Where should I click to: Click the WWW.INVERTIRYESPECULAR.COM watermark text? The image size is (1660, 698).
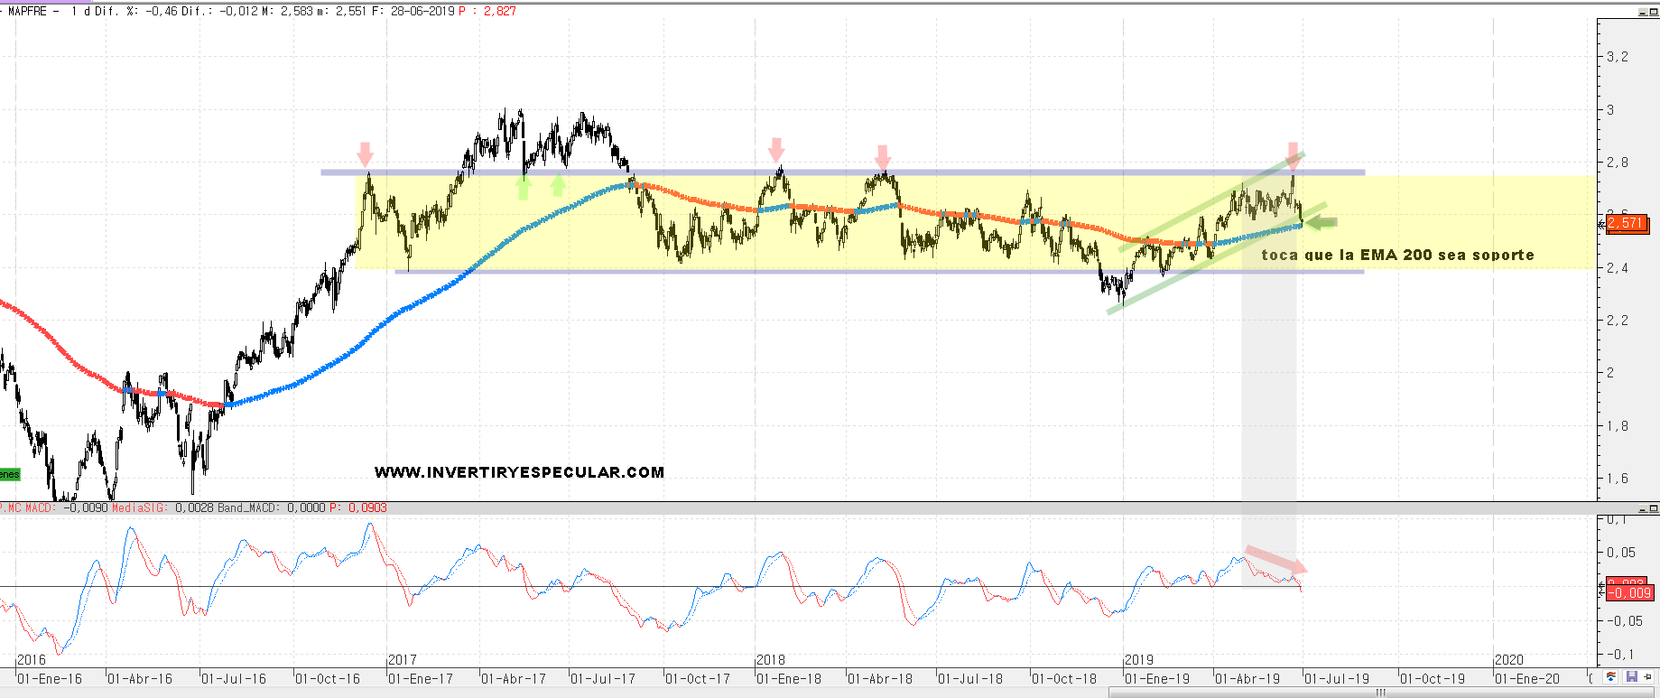click(x=519, y=472)
